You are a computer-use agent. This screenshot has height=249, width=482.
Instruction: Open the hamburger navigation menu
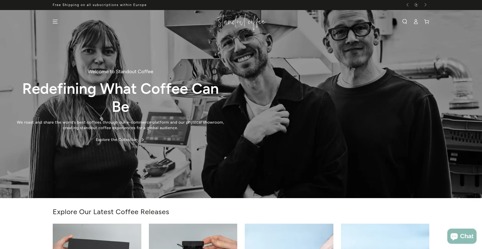pyautogui.click(x=55, y=22)
